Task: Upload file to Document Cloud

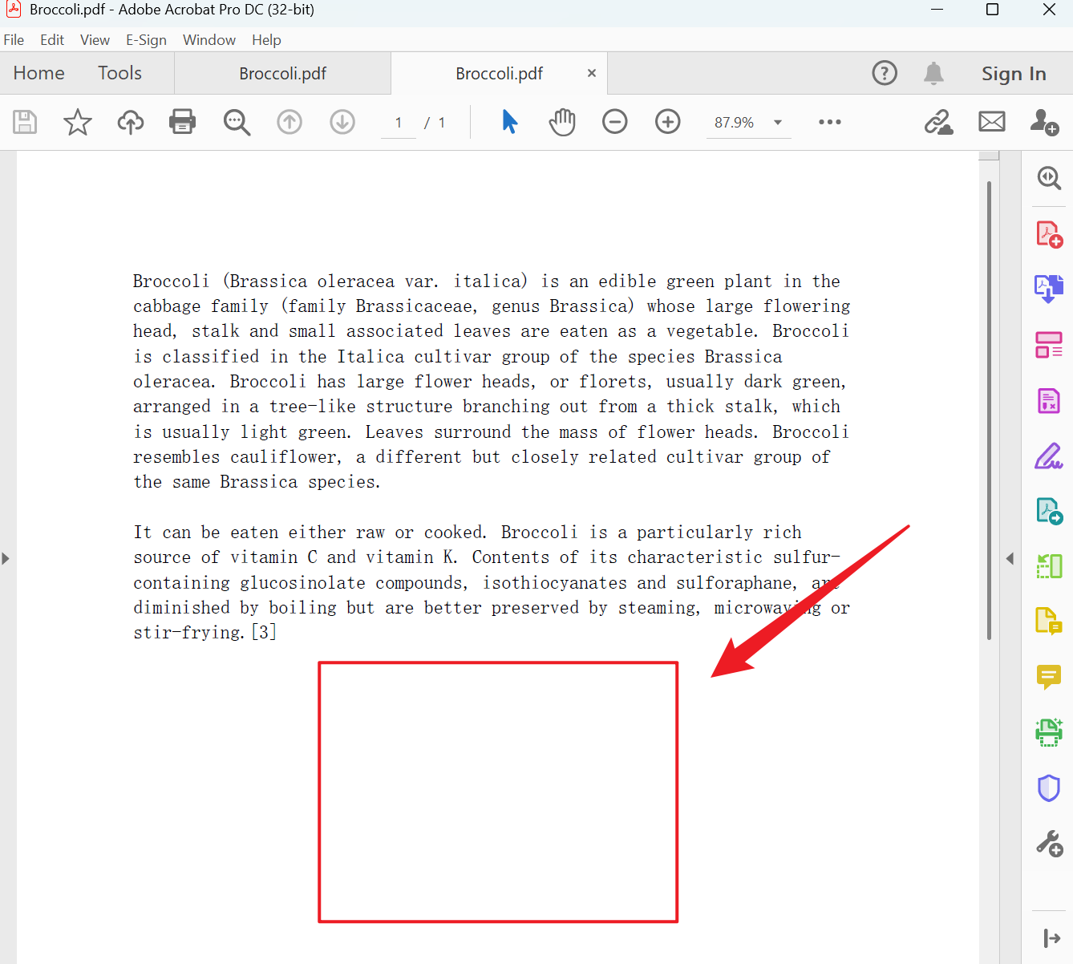Action: [x=131, y=122]
